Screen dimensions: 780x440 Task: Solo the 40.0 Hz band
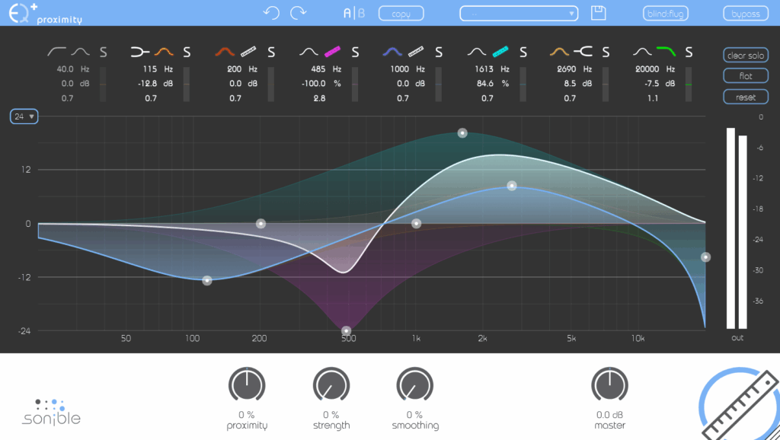(103, 52)
